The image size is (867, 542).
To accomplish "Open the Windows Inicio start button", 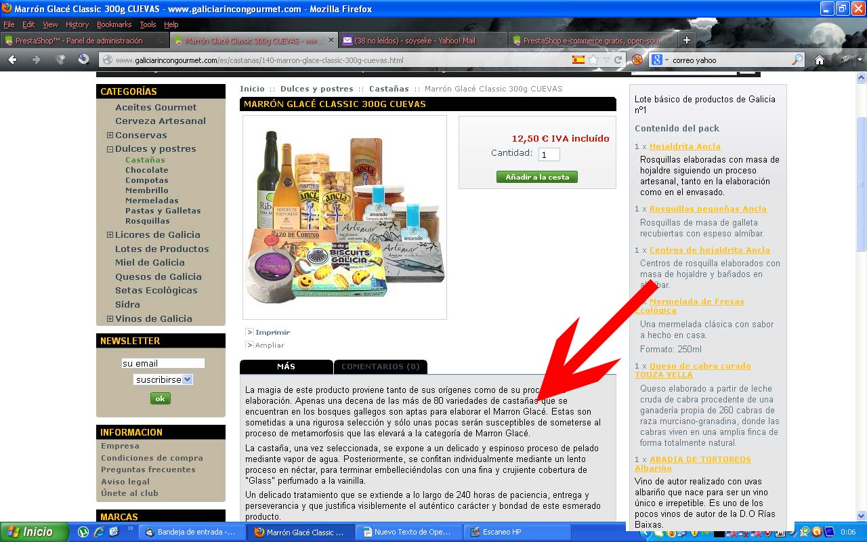I will click(35, 532).
